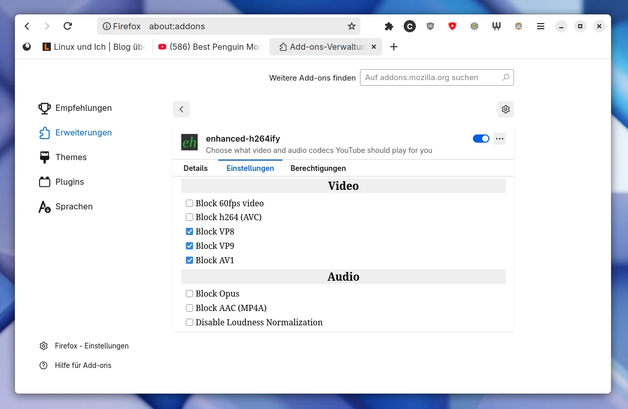Disable the enhanced-h264ify extension toggle
Image resolution: width=628 pixels, height=409 pixels.
coord(481,139)
